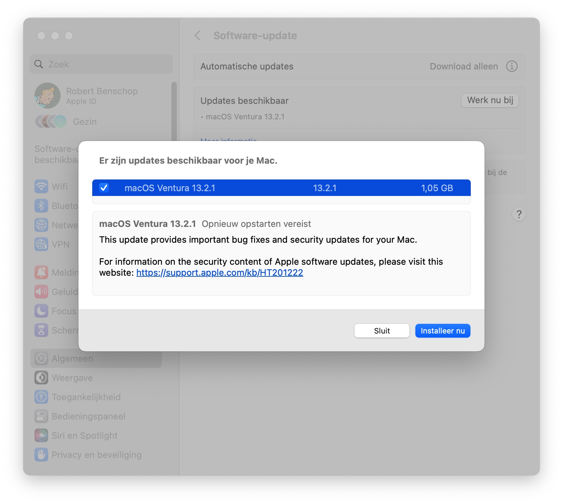563x504 pixels.
Task: Open the Weergave appearance icon
Action: click(x=41, y=378)
